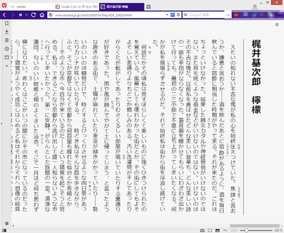This screenshot has width=284, height=233.
Task: Open the closed tabs trash can
Action: [x=255, y=7]
